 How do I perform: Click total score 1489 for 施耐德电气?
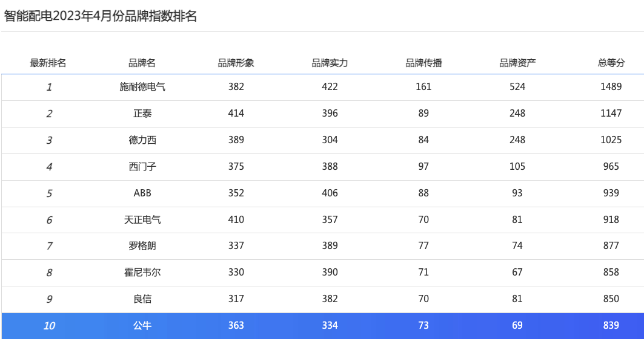pyautogui.click(x=611, y=87)
